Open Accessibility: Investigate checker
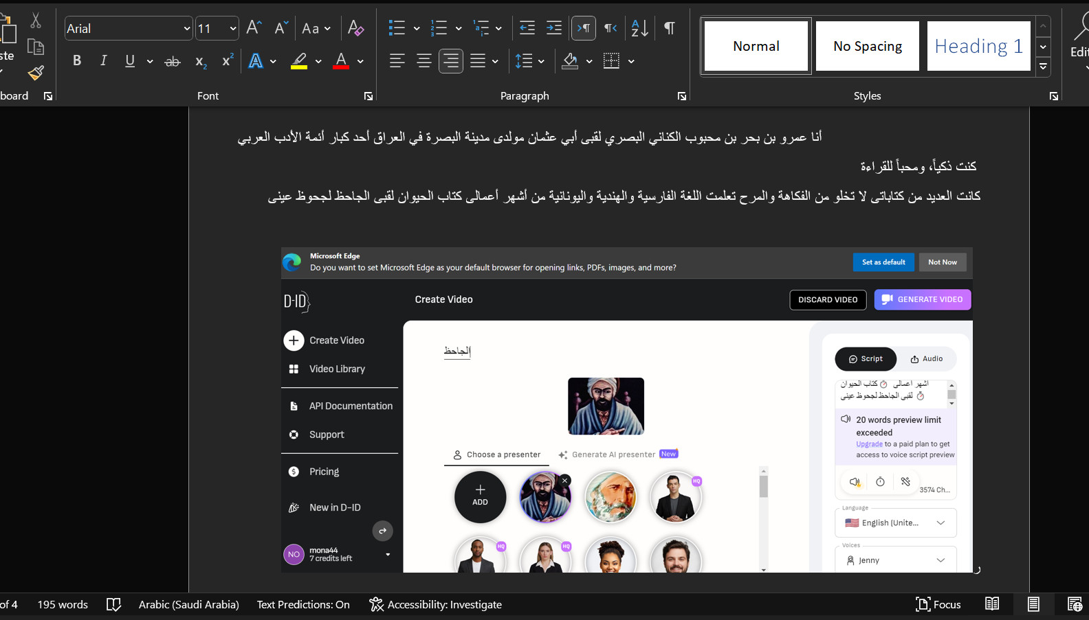1089x620 pixels. coord(436,604)
